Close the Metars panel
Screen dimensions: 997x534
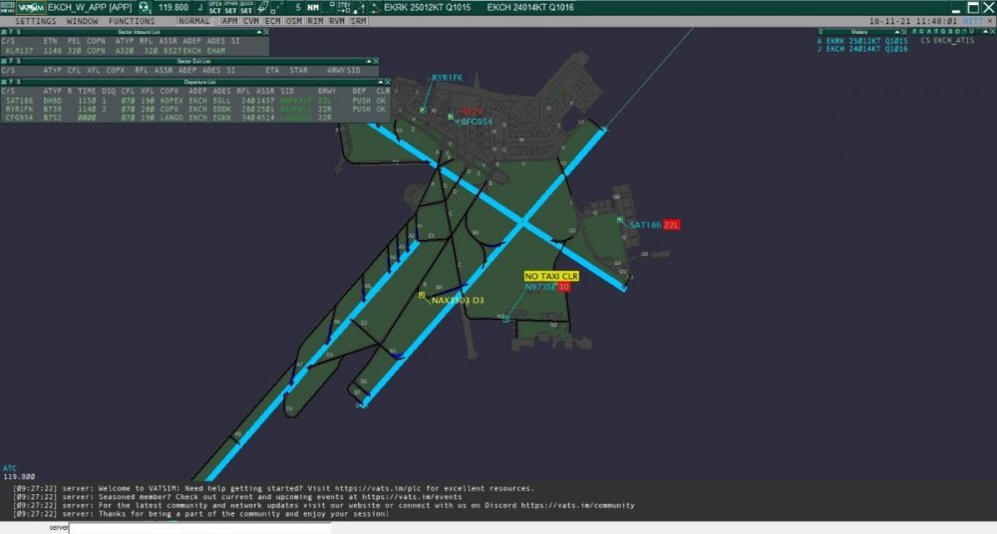[x=903, y=32]
